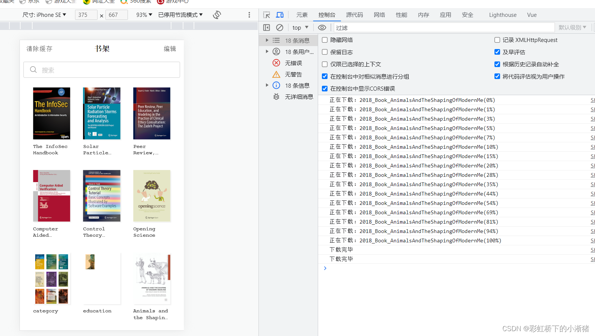The height and width of the screenshot is (336, 595).
Task: Click the console prompt chevron
Action: point(325,268)
